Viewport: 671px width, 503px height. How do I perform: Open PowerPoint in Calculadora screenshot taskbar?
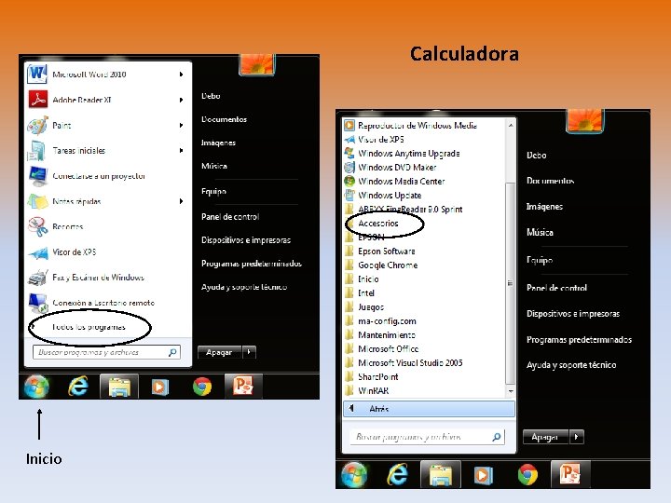point(570,473)
